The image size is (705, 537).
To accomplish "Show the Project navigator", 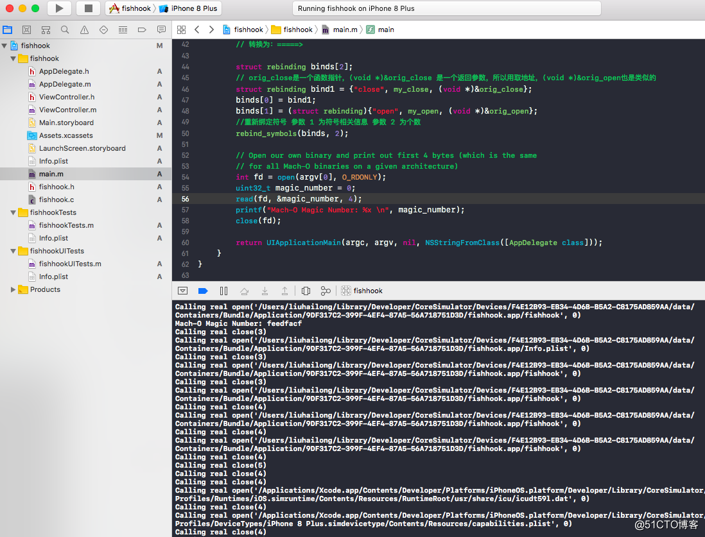I will click(x=8, y=30).
